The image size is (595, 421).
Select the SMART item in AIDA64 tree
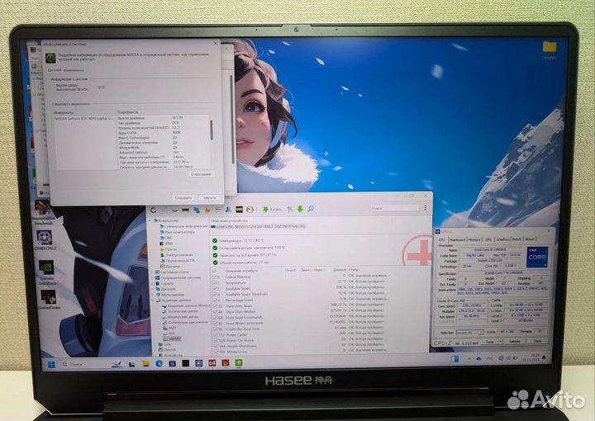[x=173, y=338]
